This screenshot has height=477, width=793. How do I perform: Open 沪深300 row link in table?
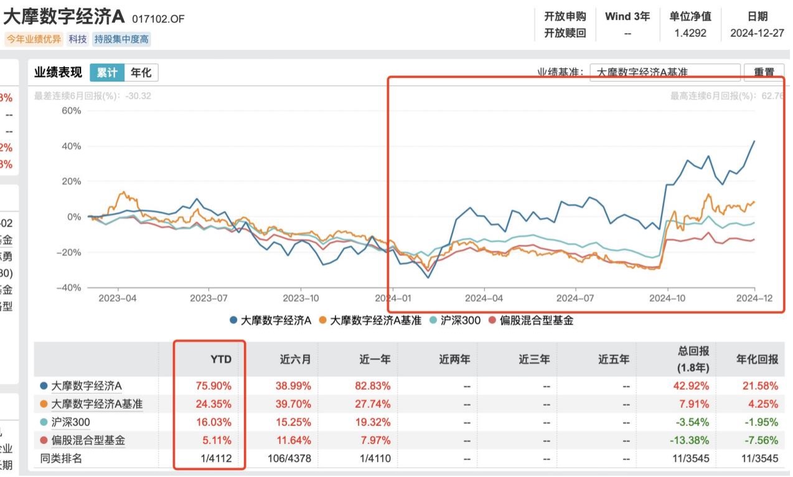coord(70,422)
